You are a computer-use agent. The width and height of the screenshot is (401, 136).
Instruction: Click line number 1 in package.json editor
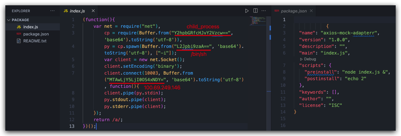pyautogui.click(x=284, y=20)
